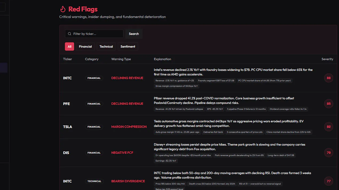The height and width of the screenshot is (190, 339).
Task: Click 'Park revenue growth decelerating' tag
Action: [x=239, y=155]
